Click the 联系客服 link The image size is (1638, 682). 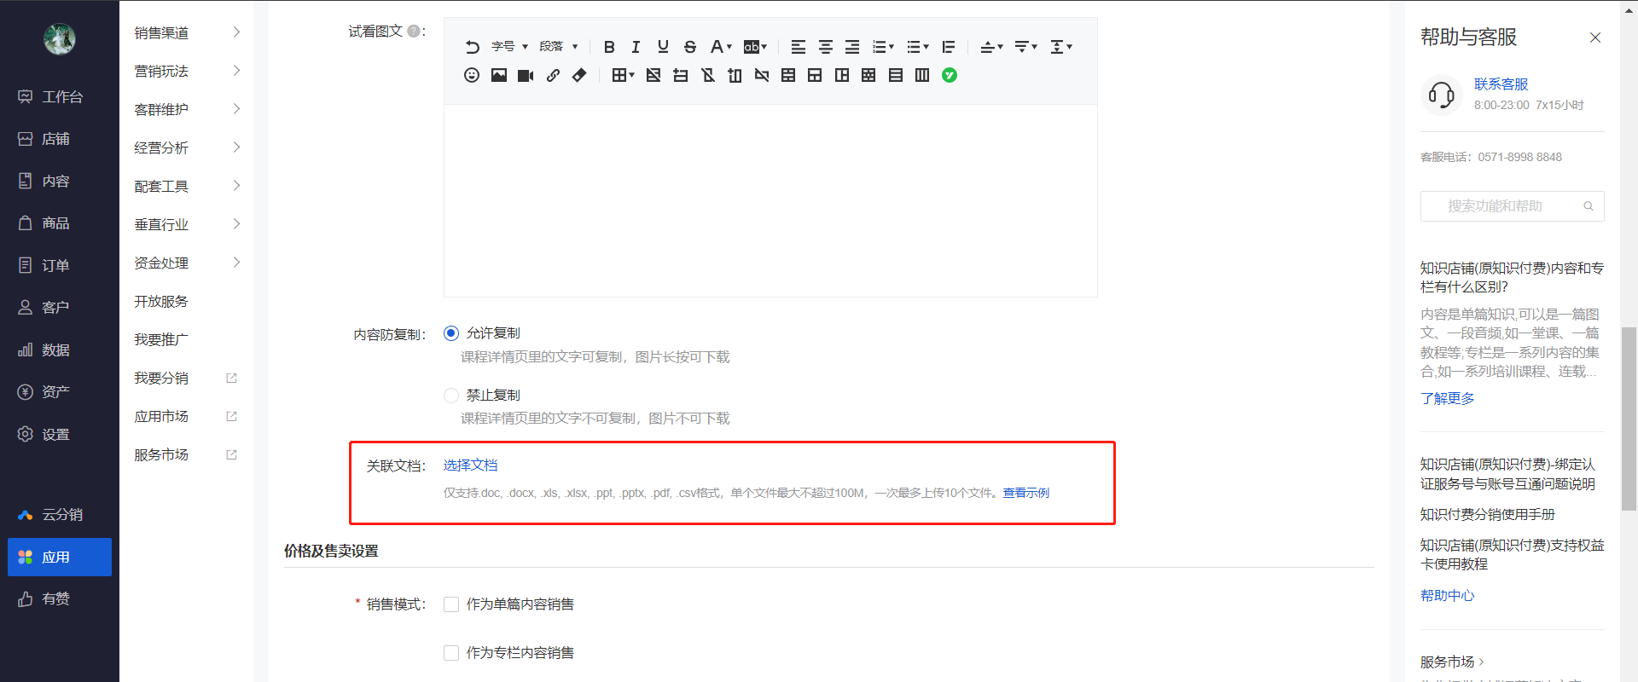pos(1501,84)
